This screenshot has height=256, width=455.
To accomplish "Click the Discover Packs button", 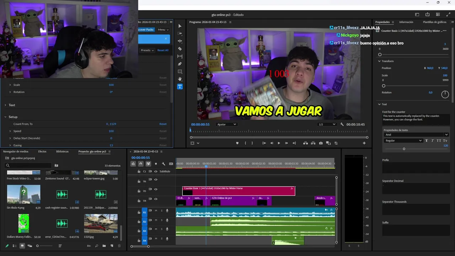I will pos(146,30).
